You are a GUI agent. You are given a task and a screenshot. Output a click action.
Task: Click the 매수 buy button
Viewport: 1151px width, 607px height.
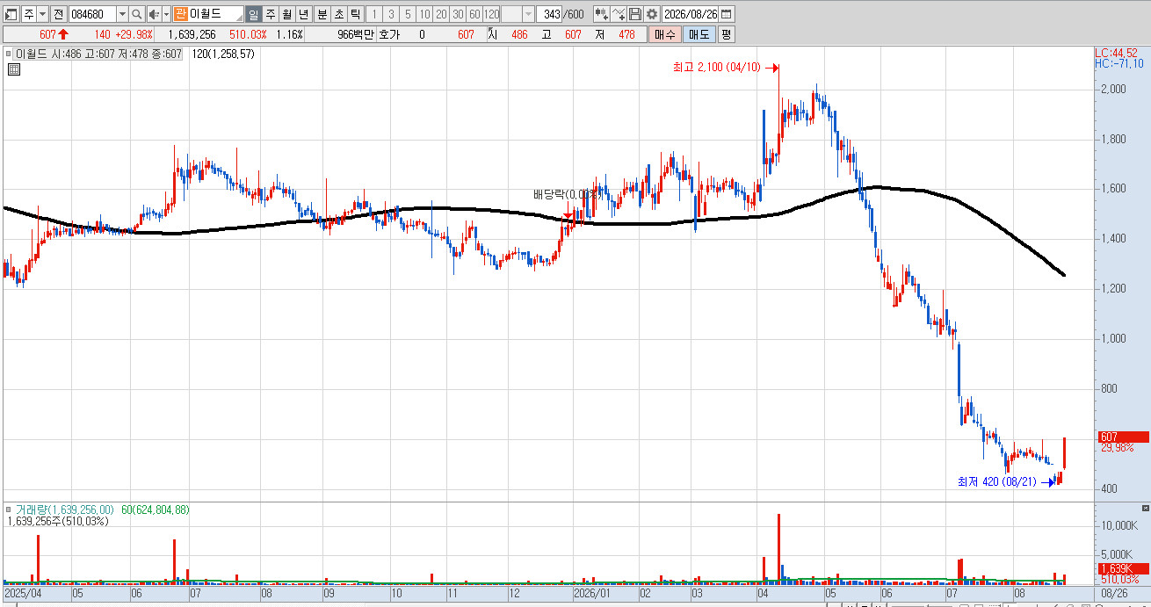pyautogui.click(x=664, y=34)
